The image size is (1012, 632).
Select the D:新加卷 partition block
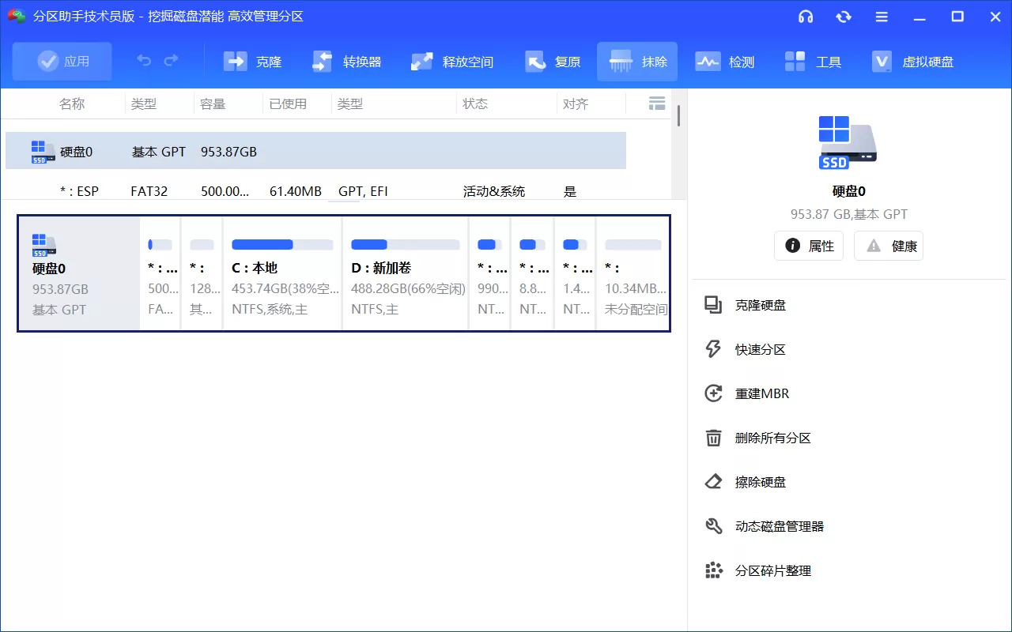tap(405, 273)
